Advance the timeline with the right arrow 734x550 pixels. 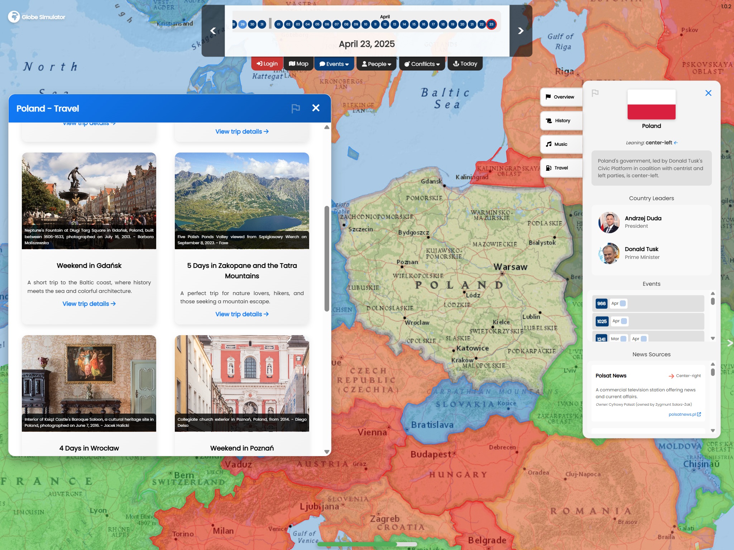pyautogui.click(x=520, y=31)
